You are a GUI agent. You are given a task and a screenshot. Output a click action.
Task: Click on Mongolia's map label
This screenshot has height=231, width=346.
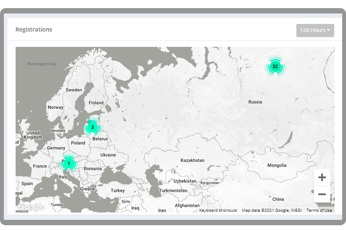(276, 165)
